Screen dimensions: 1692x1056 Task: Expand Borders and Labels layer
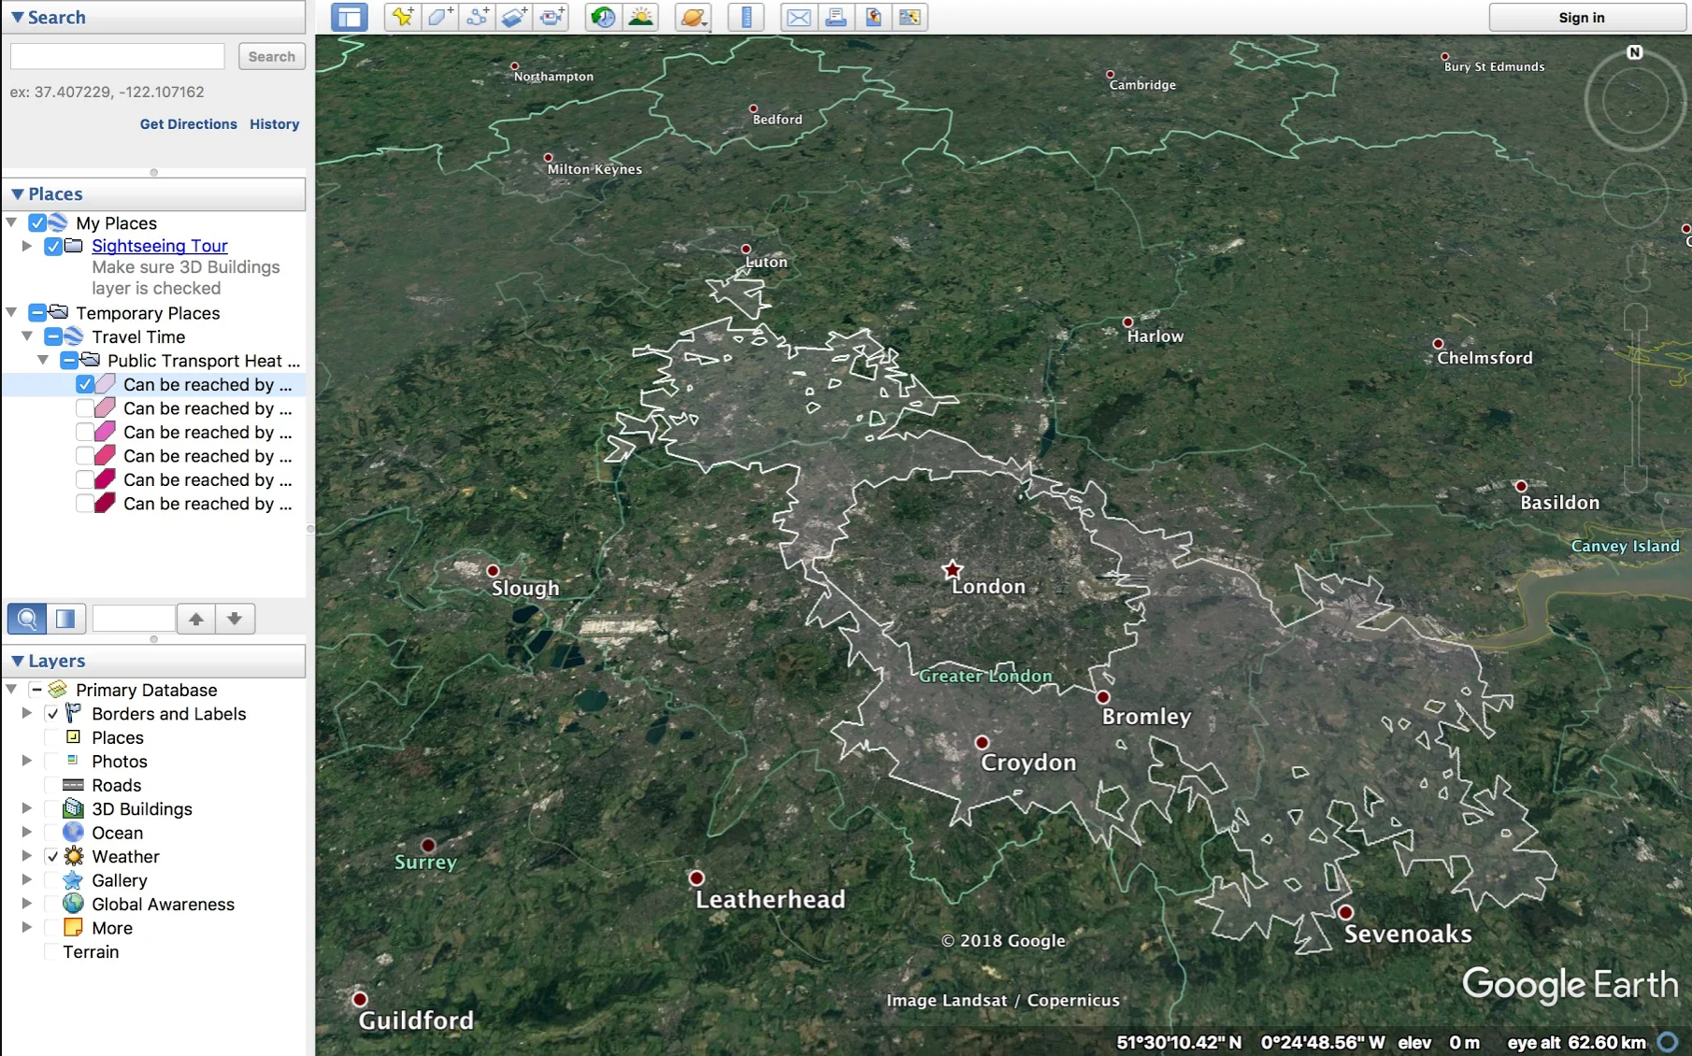pyautogui.click(x=27, y=713)
